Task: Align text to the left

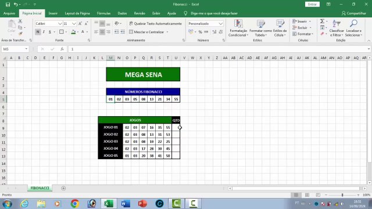Action: pyautogui.click(x=96, y=32)
